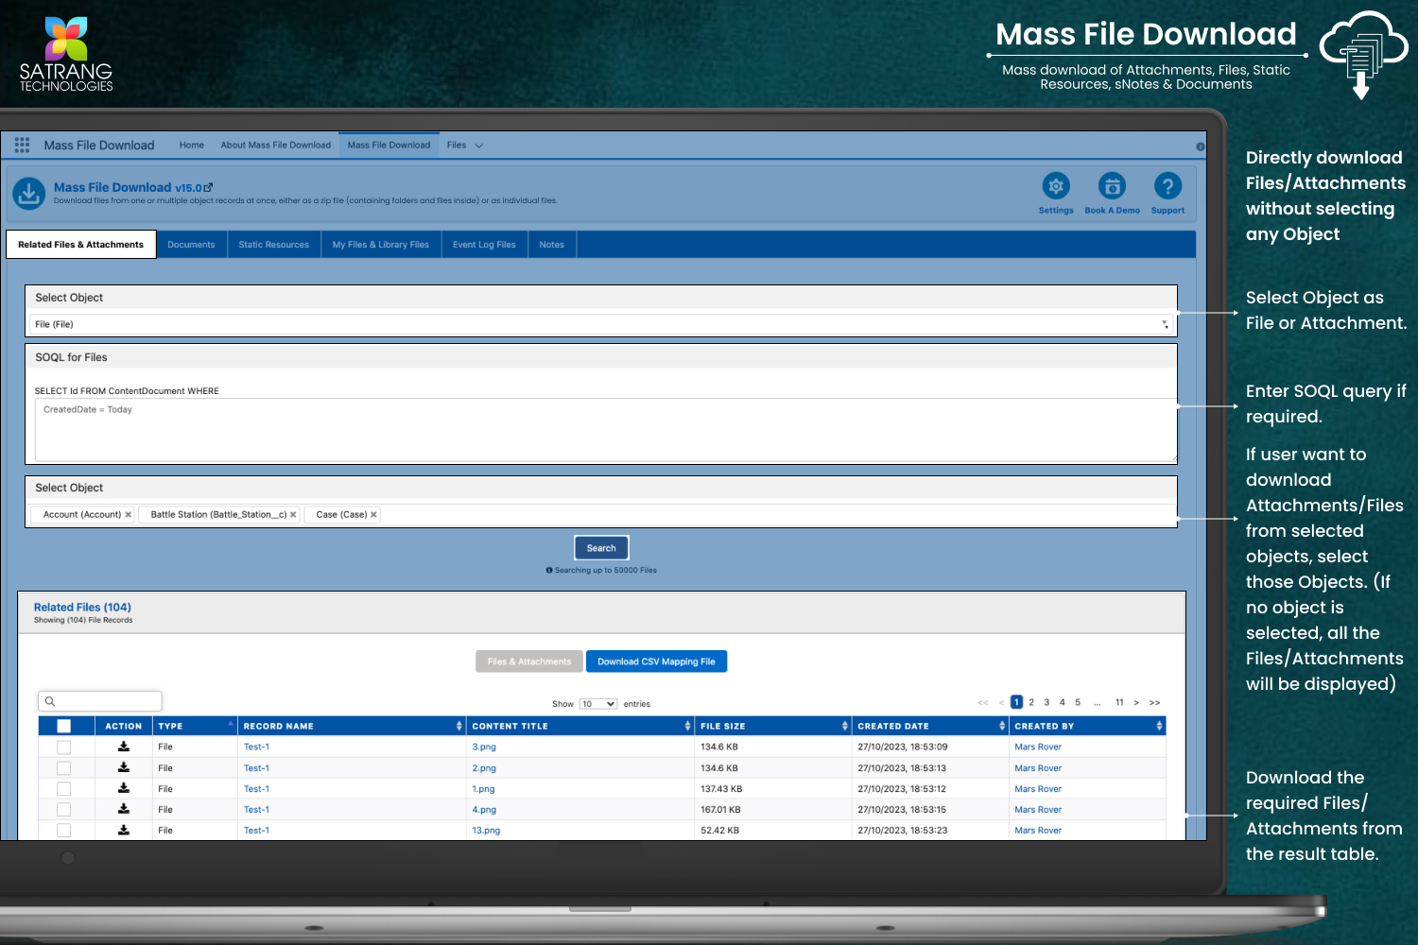This screenshot has width=1418, height=945.
Task: Click the Search button
Action: point(601,548)
